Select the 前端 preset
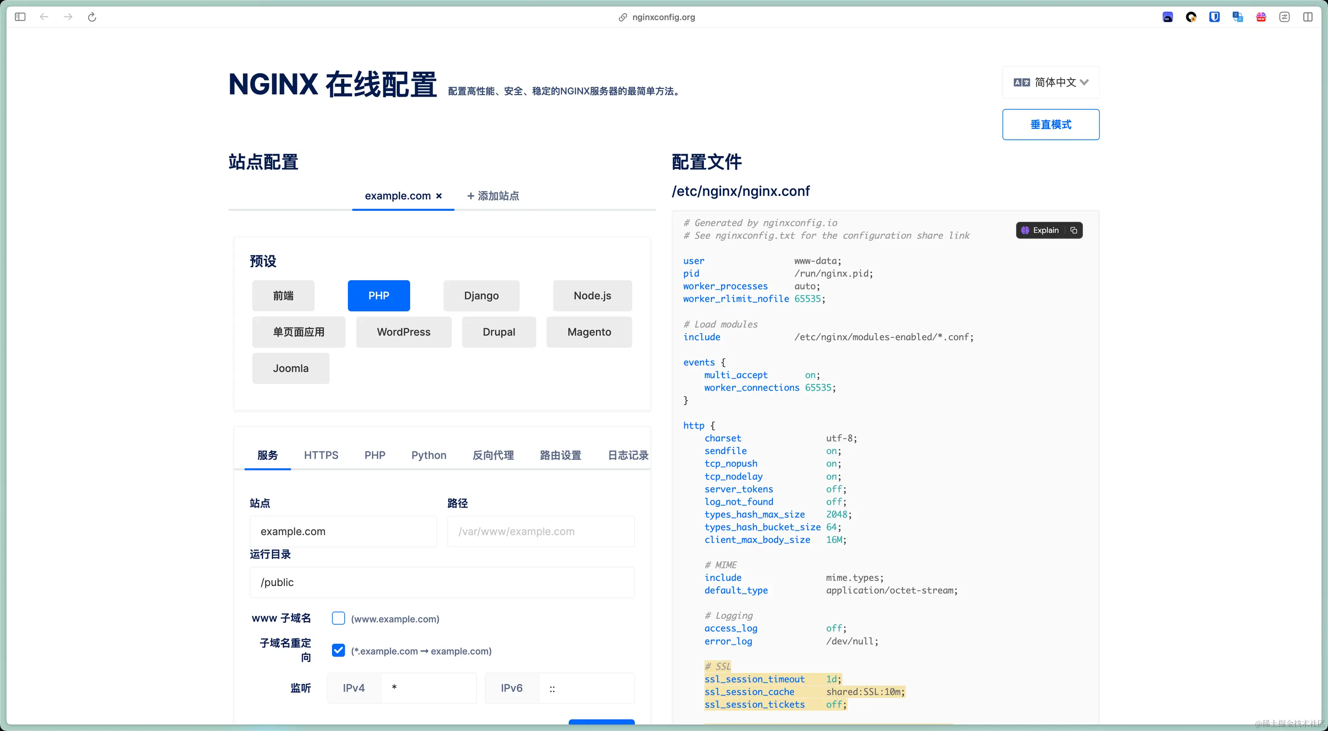Image resolution: width=1328 pixels, height=731 pixels. point(283,296)
